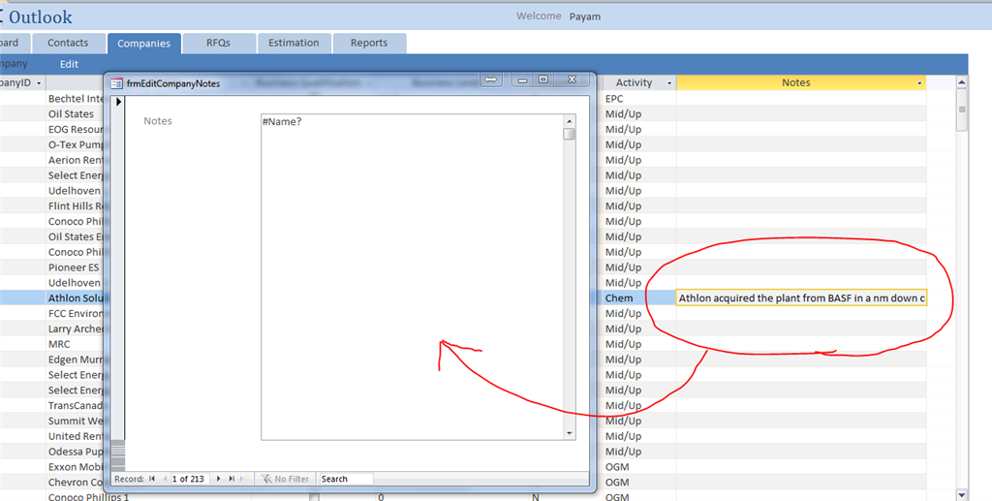The width and height of the screenshot is (992, 501).
Task: Click the TransCanada company name
Action: tap(76, 405)
